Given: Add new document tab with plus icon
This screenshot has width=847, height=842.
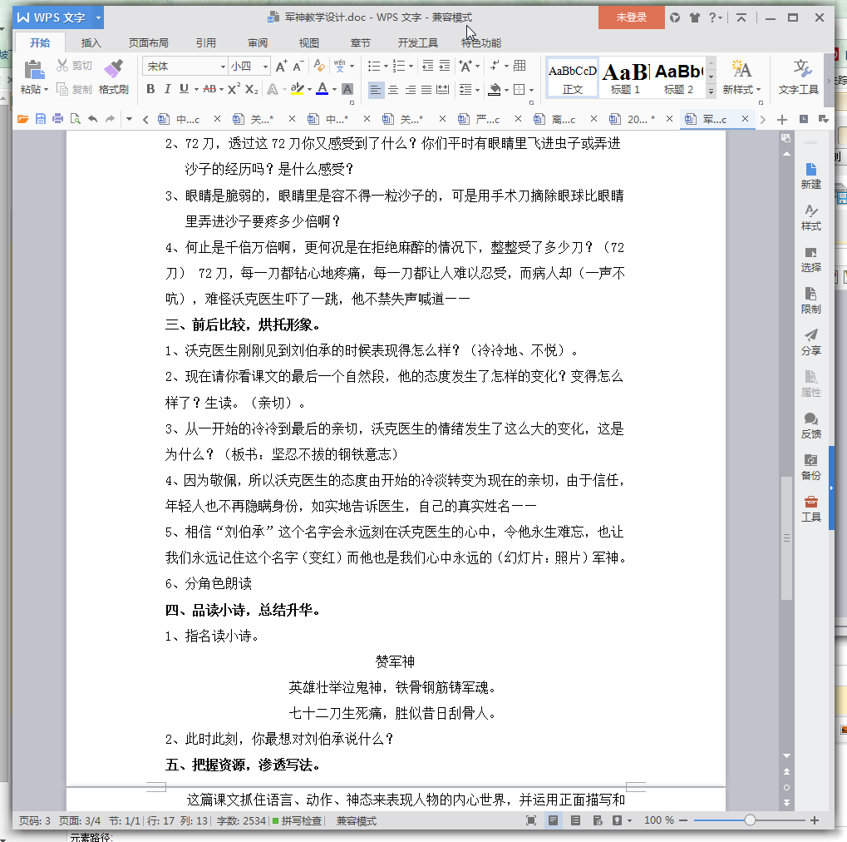Looking at the screenshot, I should click(781, 120).
